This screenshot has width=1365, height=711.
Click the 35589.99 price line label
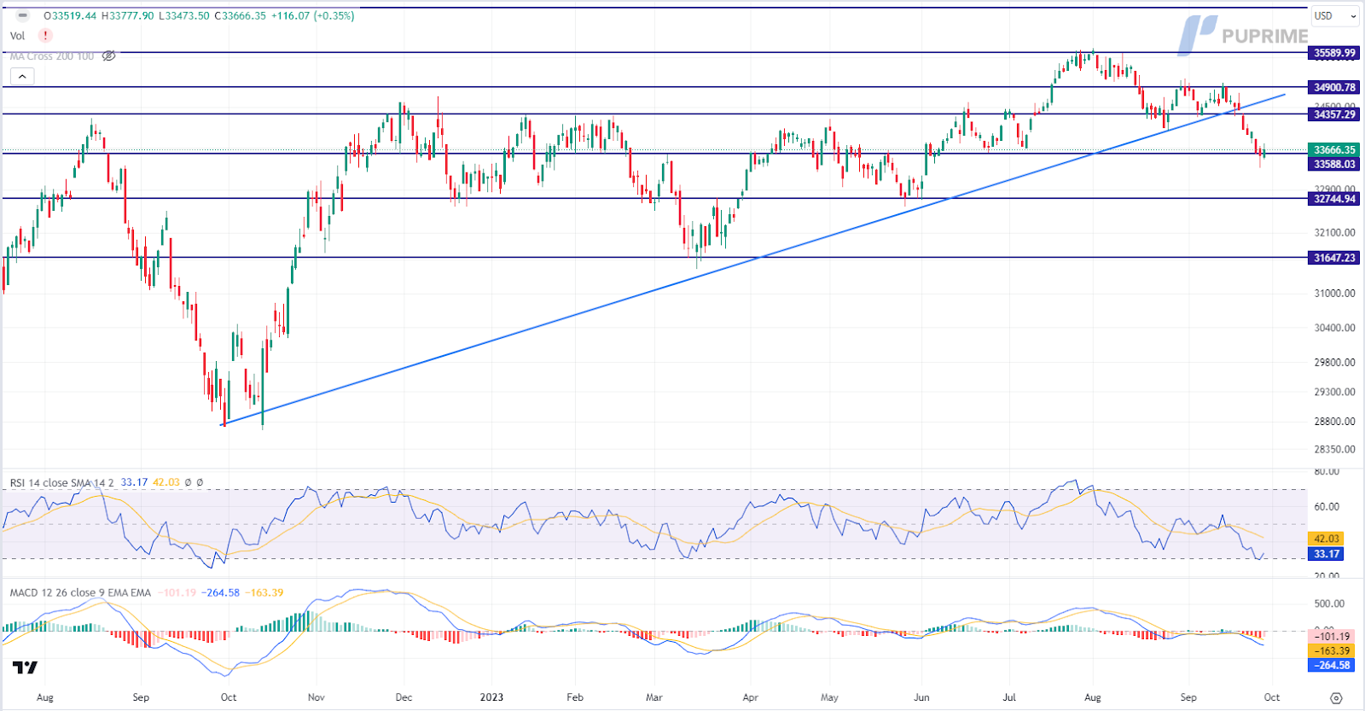(x=1334, y=53)
